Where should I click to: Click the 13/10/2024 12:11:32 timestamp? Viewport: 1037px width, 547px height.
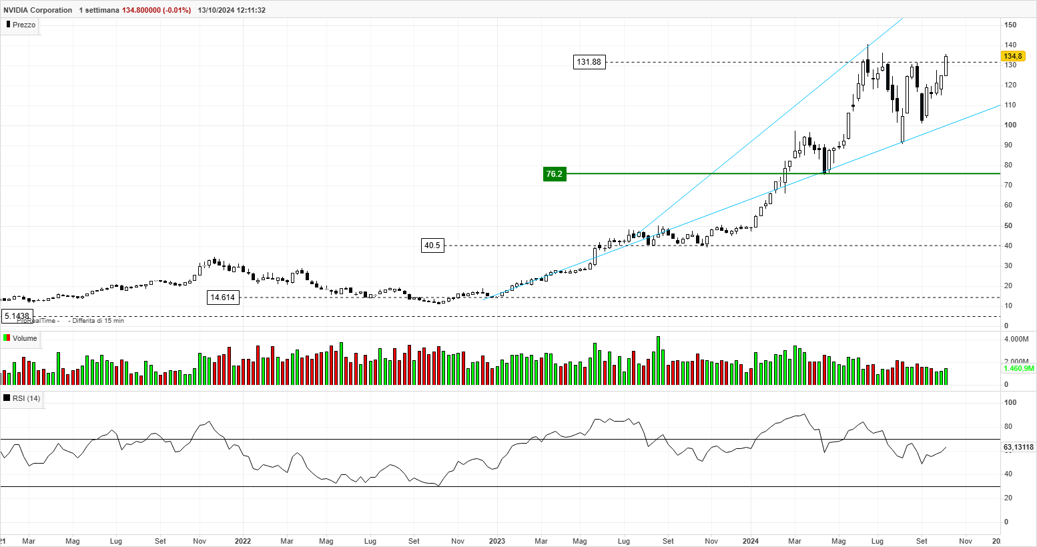(232, 10)
